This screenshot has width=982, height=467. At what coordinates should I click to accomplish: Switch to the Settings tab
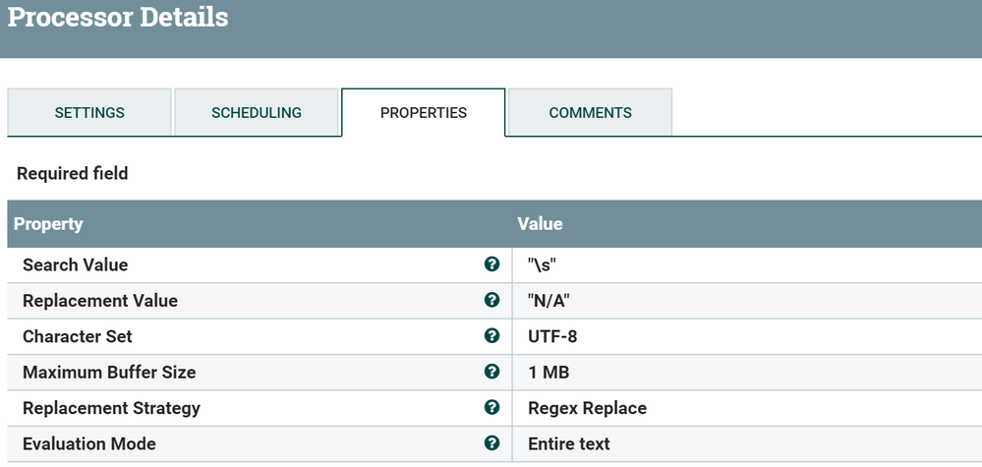coord(89,113)
